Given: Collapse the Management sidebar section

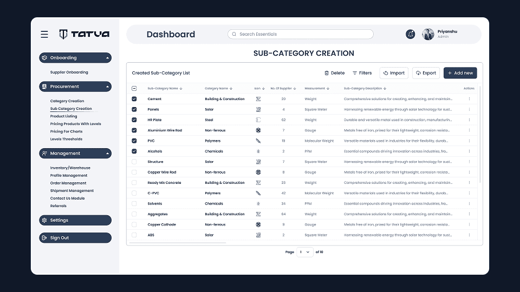Looking at the screenshot, I should (108, 154).
